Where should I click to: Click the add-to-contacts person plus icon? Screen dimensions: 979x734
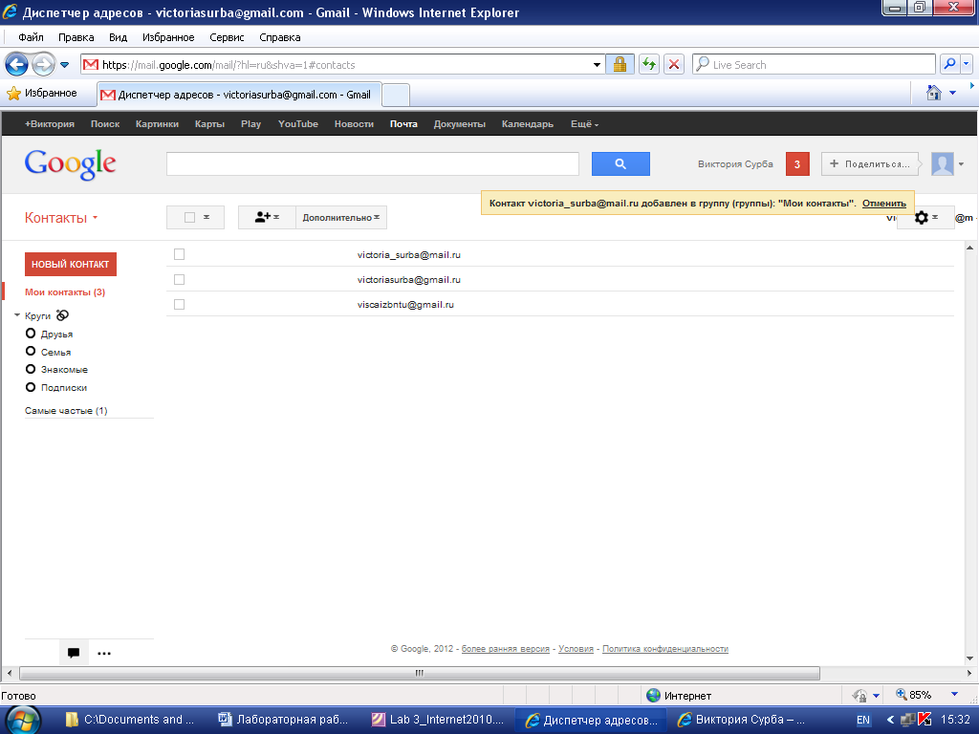pyautogui.click(x=267, y=217)
